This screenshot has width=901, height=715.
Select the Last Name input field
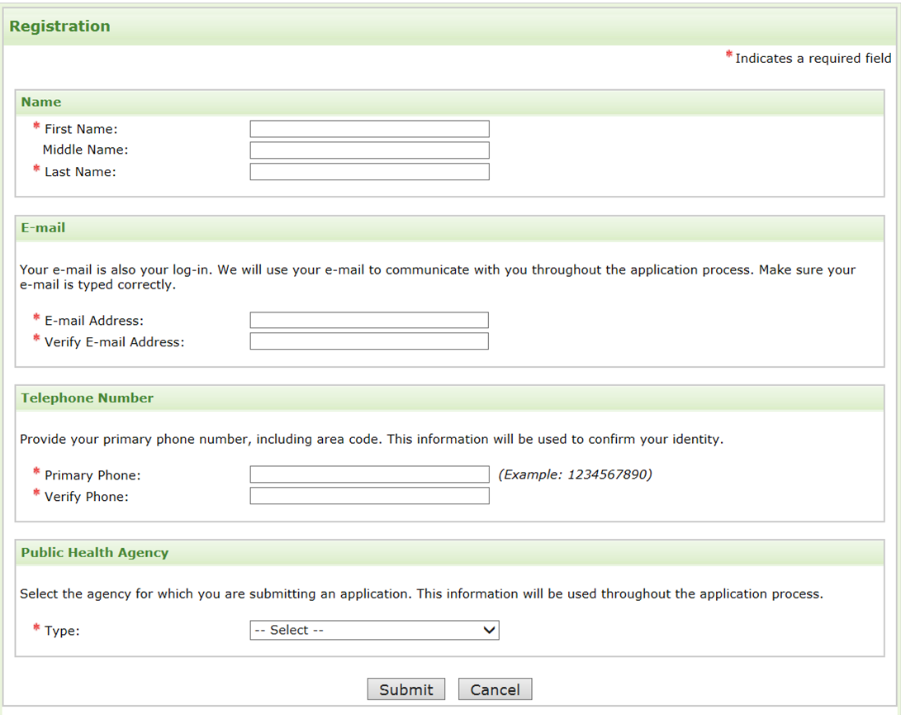click(x=369, y=172)
